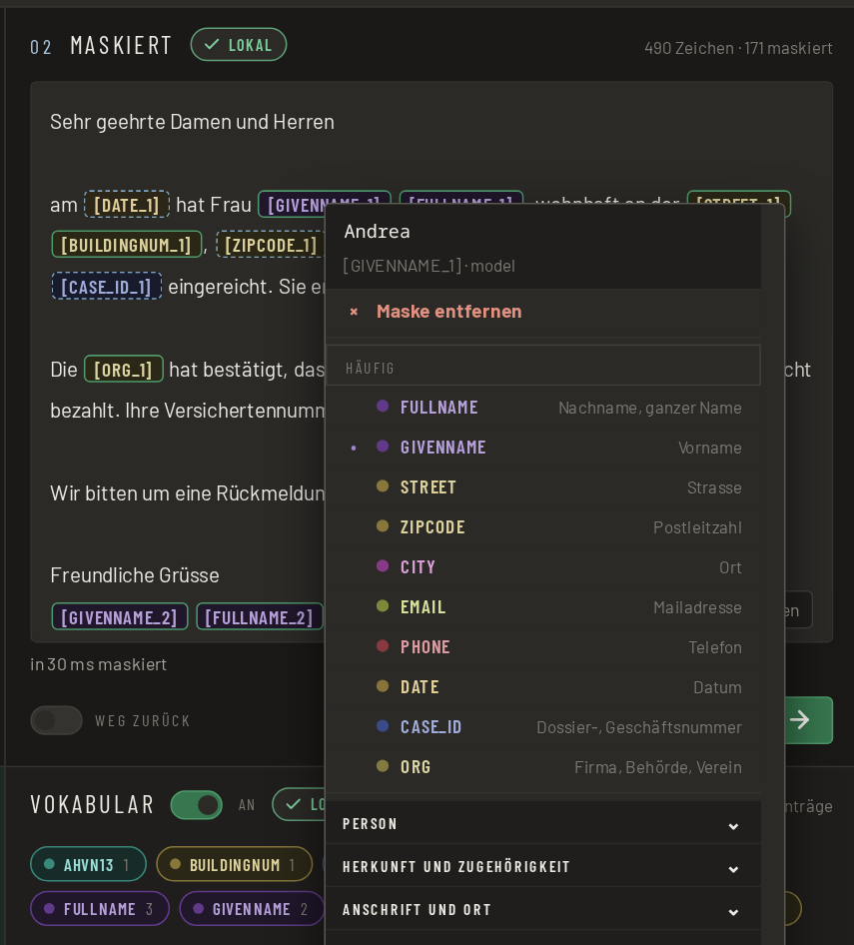Image resolution: width=854 pixels, height=945 pixels.
Task: Click the [GIVENNAME_2] token in signature
Action: [119, 617]
